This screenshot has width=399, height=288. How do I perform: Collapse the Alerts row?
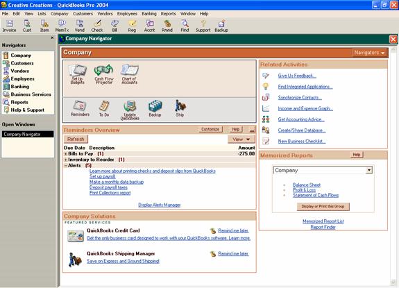coord(66,166)
